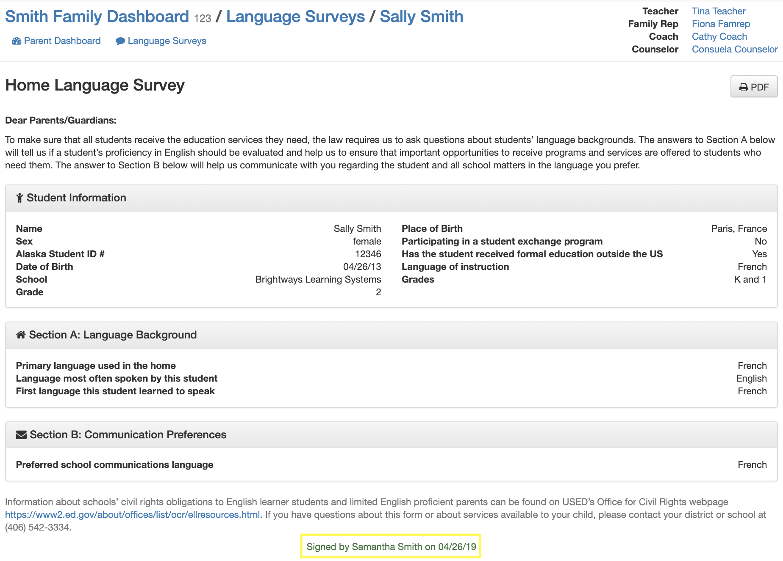Viewport: 783px width, 561px height.
Task: Click the printer icon on PDF button
Action: pyautogui.click(x=744, y=87)
